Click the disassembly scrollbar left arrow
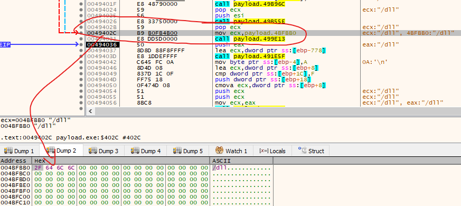This screenshot has height=206, width=461. tap(90, 111)
